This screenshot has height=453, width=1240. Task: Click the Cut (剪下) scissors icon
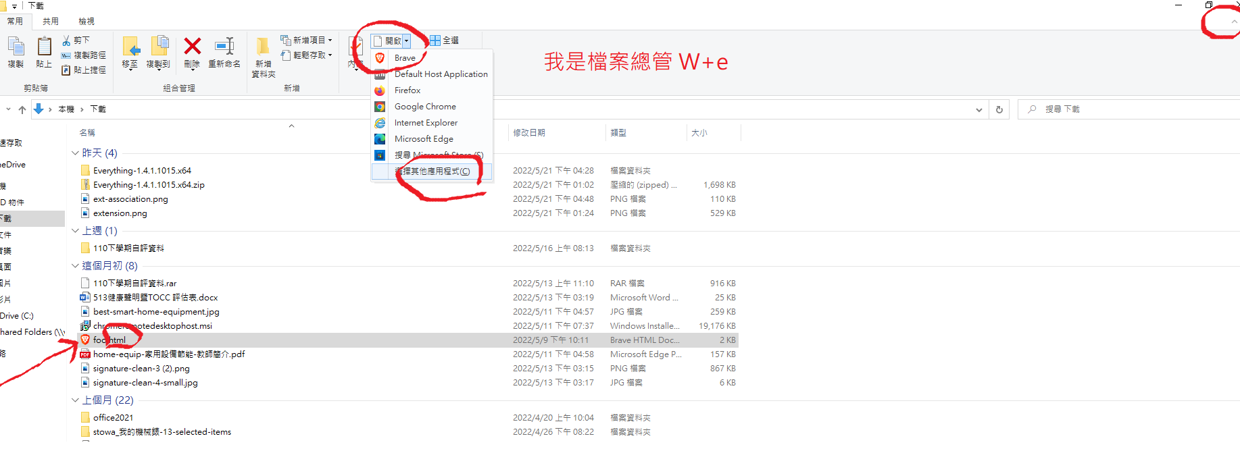pyautogui.click(x=66, y=41)
